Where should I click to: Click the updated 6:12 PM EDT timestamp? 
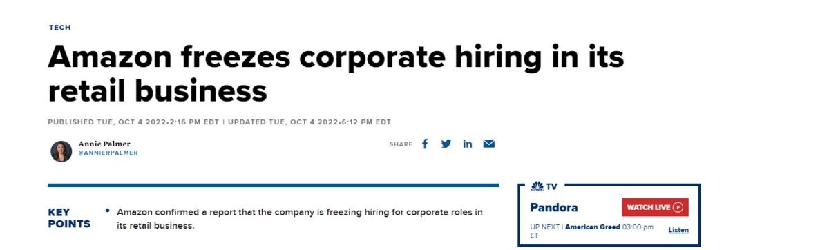[309, 122]
